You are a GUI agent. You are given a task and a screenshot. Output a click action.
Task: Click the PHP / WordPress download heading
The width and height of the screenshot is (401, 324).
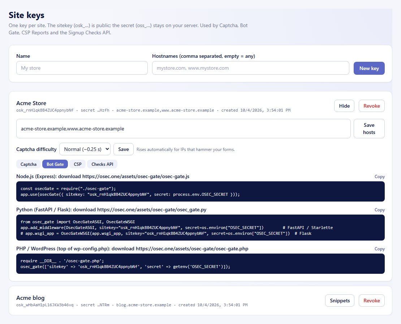point(132,249)
